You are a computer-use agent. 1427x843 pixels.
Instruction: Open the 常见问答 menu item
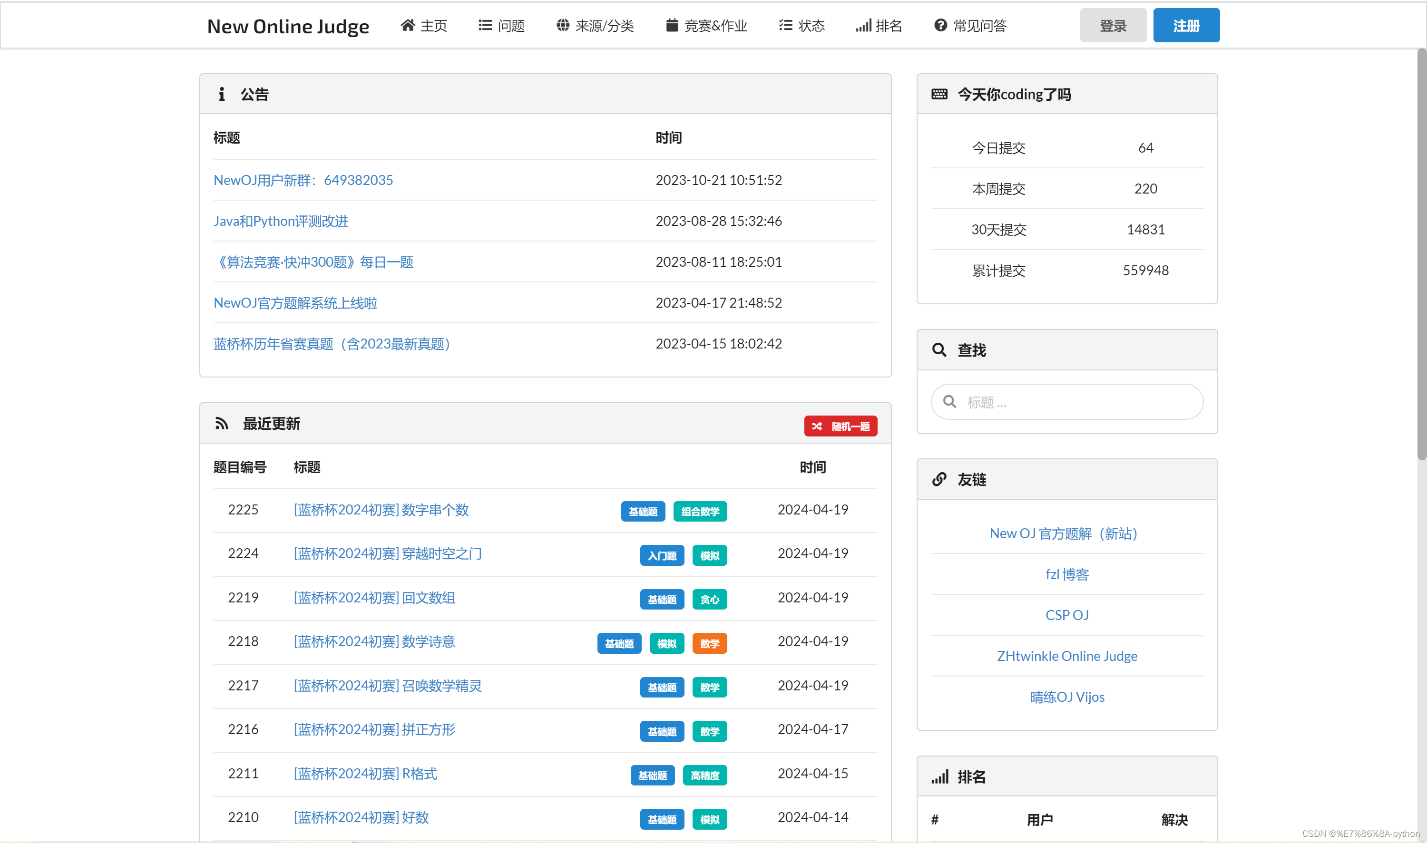tap(971, 26)
